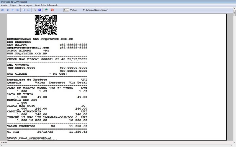
Task: Click the previous page arrow
Action: [8, 10]
